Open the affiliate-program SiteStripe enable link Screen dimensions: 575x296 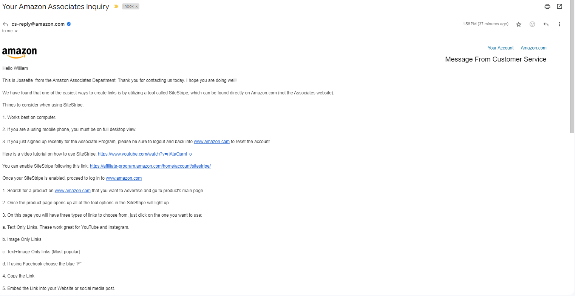(x=150, y=166)
